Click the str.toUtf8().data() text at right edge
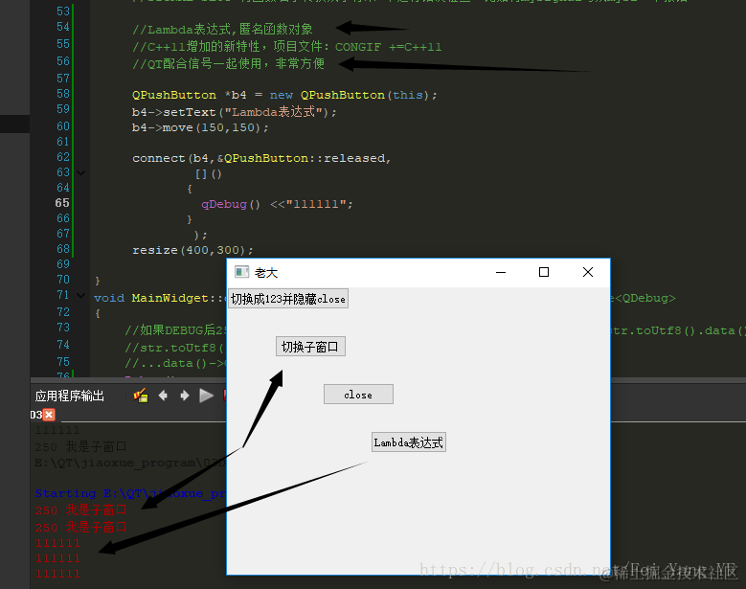The width and height of the screenshot is (746, 589). 678,330
